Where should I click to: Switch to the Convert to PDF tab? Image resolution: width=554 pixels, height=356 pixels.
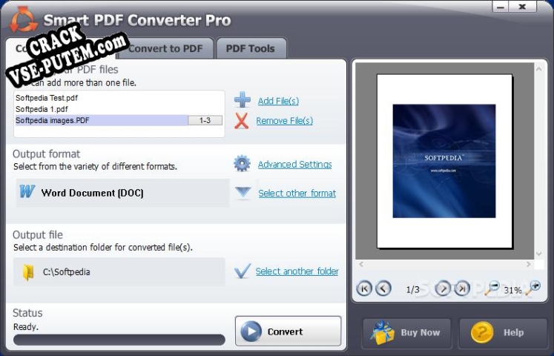click(x=165, y=48)
